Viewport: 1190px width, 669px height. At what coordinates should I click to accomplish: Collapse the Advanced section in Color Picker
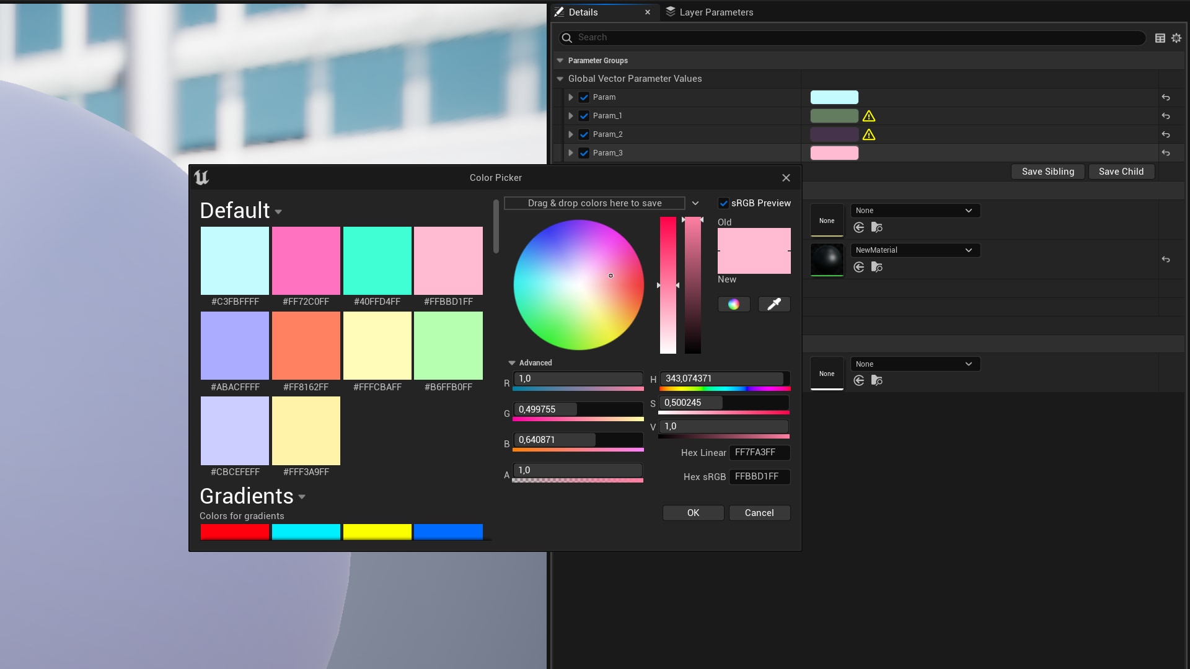point(512,363)
